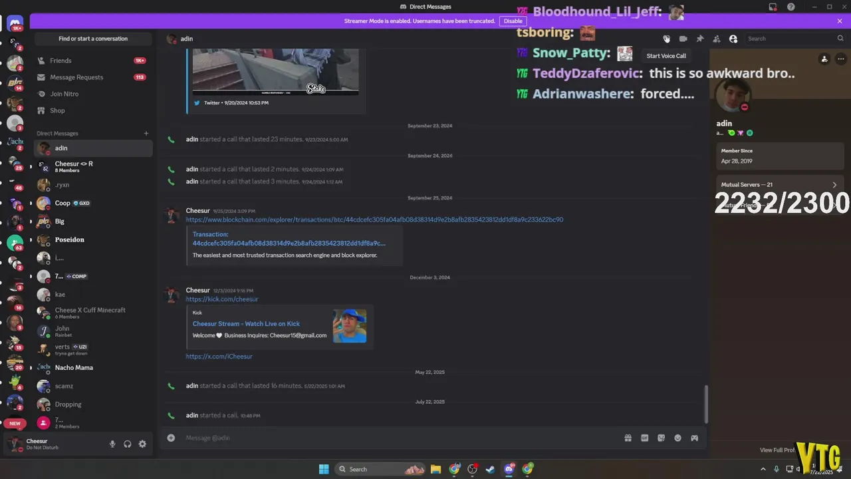Open the kick.com/cheesur link

point(222,299)
